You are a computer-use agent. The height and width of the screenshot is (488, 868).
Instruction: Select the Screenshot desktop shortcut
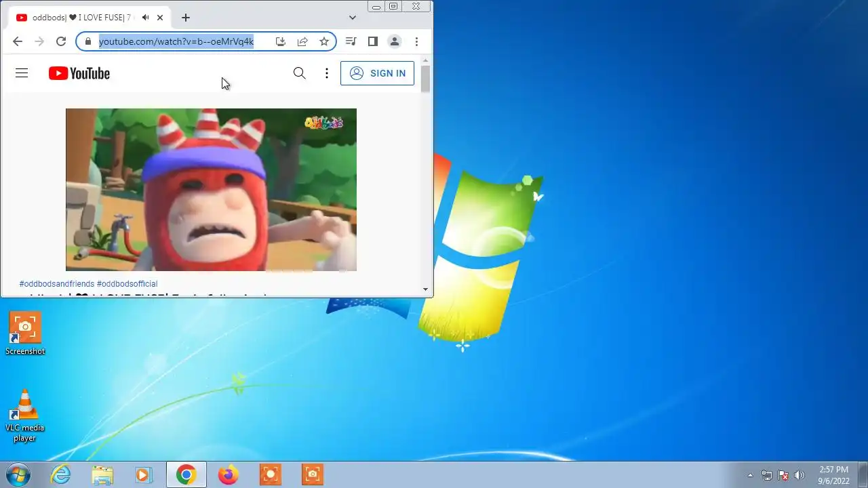pos(25,333)
